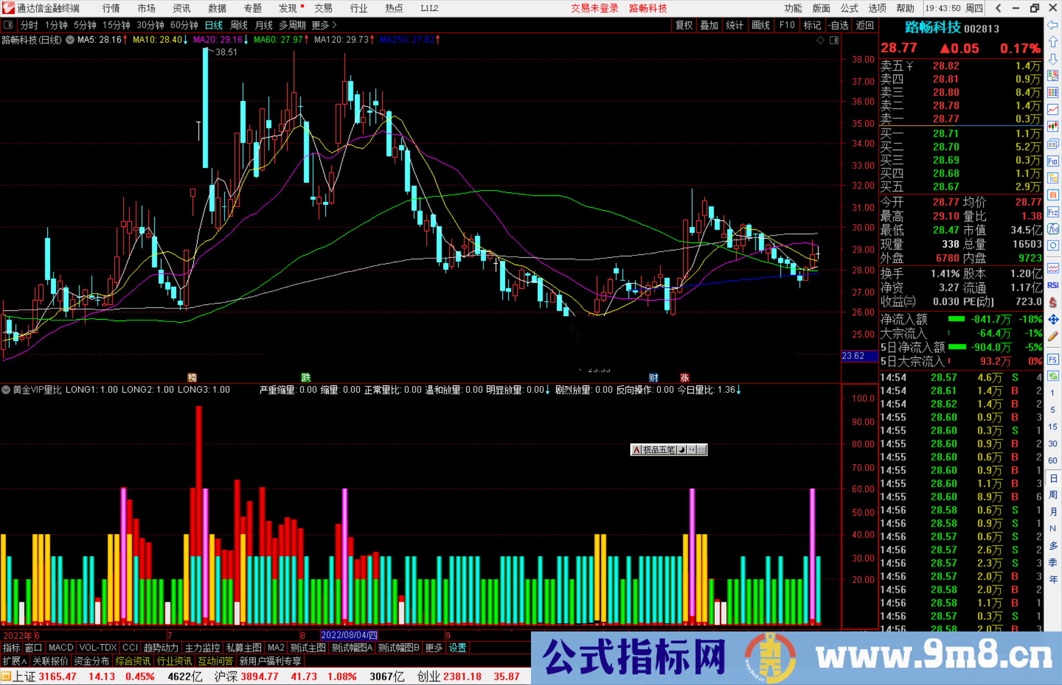This screenshot has width=1062, height=685.
Task: Click the checklist icon with checkmark in sidebar
Action: 1053,76
